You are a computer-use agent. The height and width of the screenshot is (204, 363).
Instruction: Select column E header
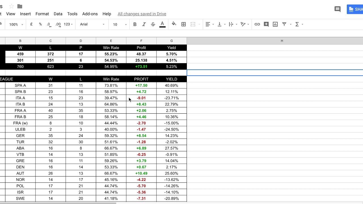(x=111, y=41)
